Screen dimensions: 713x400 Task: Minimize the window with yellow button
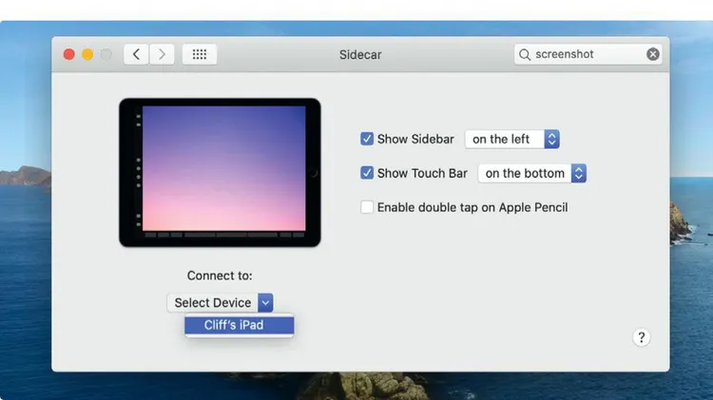click(87, 54)
